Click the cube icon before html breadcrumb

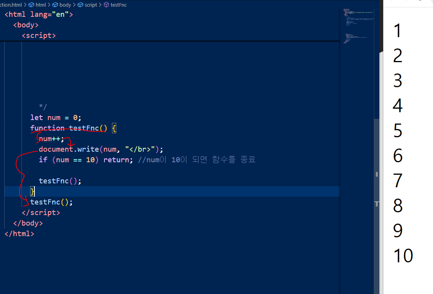(x=31, y=5)
